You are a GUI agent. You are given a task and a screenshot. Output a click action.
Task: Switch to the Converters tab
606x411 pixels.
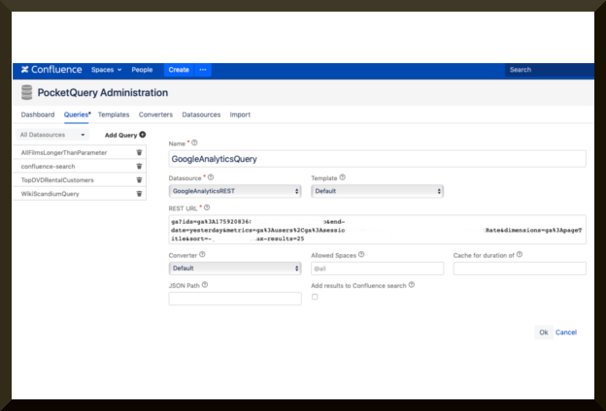coord(155,114)
